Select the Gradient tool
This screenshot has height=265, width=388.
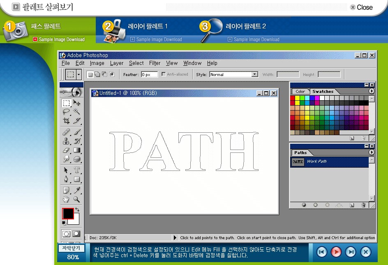click(x=77, y=150)
